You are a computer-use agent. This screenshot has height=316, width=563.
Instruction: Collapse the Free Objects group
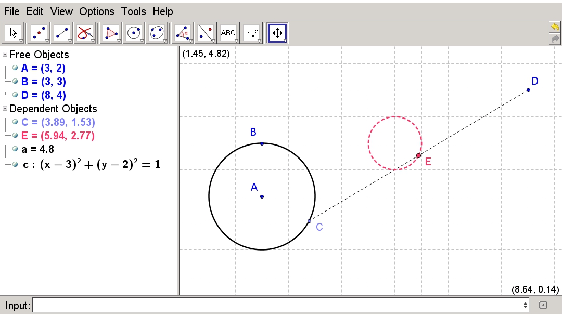[x=5, y=55]
